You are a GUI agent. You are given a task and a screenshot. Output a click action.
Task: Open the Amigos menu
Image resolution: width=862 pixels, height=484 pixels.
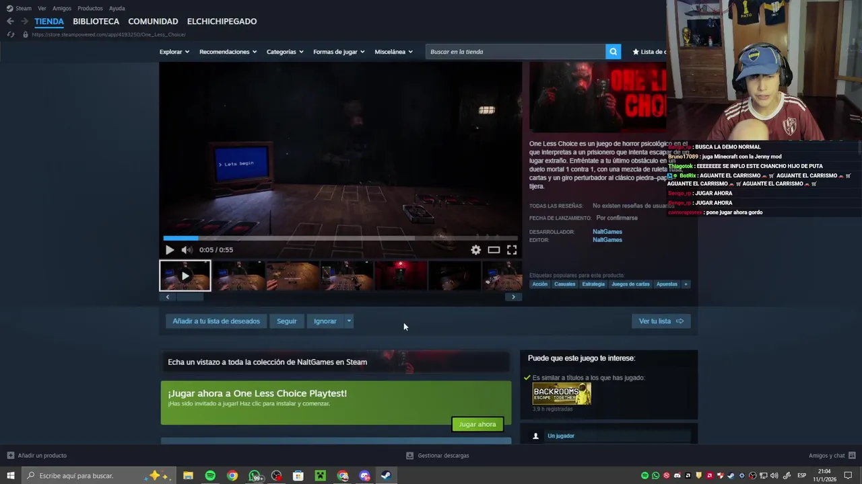pyautogui.click(x=62, y=9)
